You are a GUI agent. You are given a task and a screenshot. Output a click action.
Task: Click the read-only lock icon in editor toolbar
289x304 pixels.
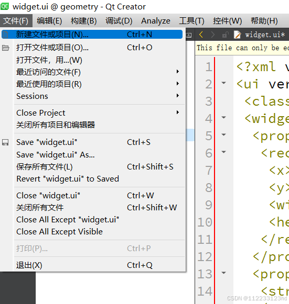[226, 35]
